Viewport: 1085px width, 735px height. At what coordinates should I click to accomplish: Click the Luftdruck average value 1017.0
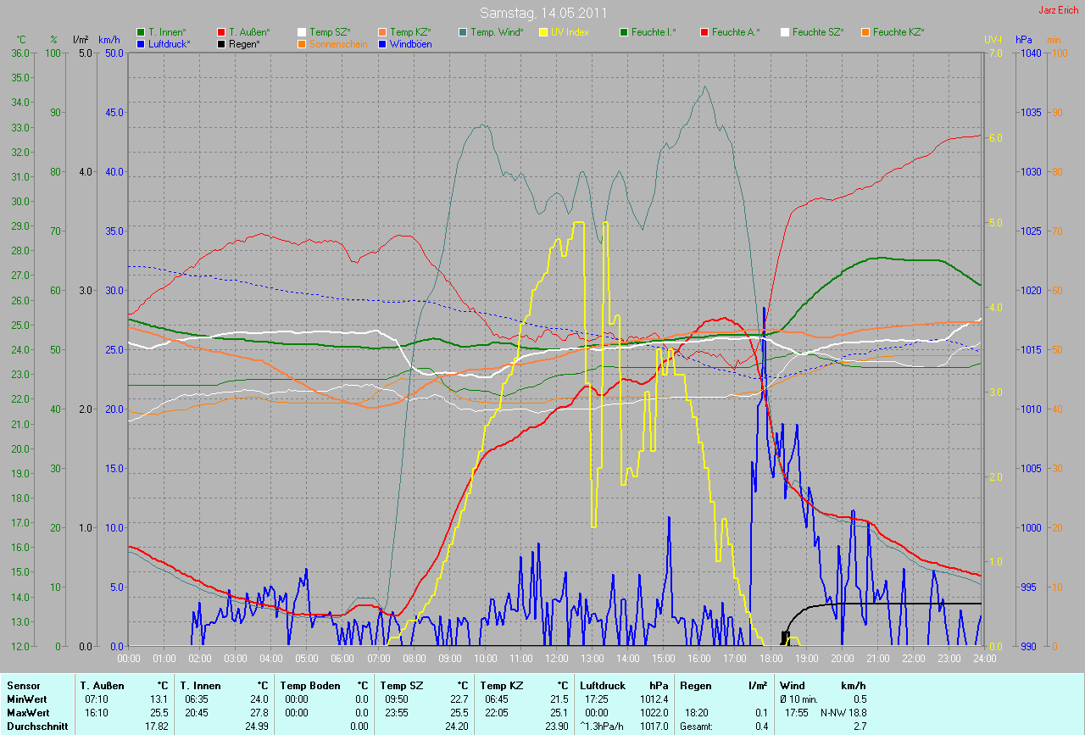pos(654,727)
